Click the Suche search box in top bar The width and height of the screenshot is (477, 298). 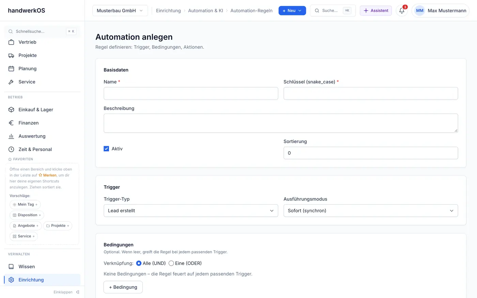pyautogui.click(x=333, y=11)
